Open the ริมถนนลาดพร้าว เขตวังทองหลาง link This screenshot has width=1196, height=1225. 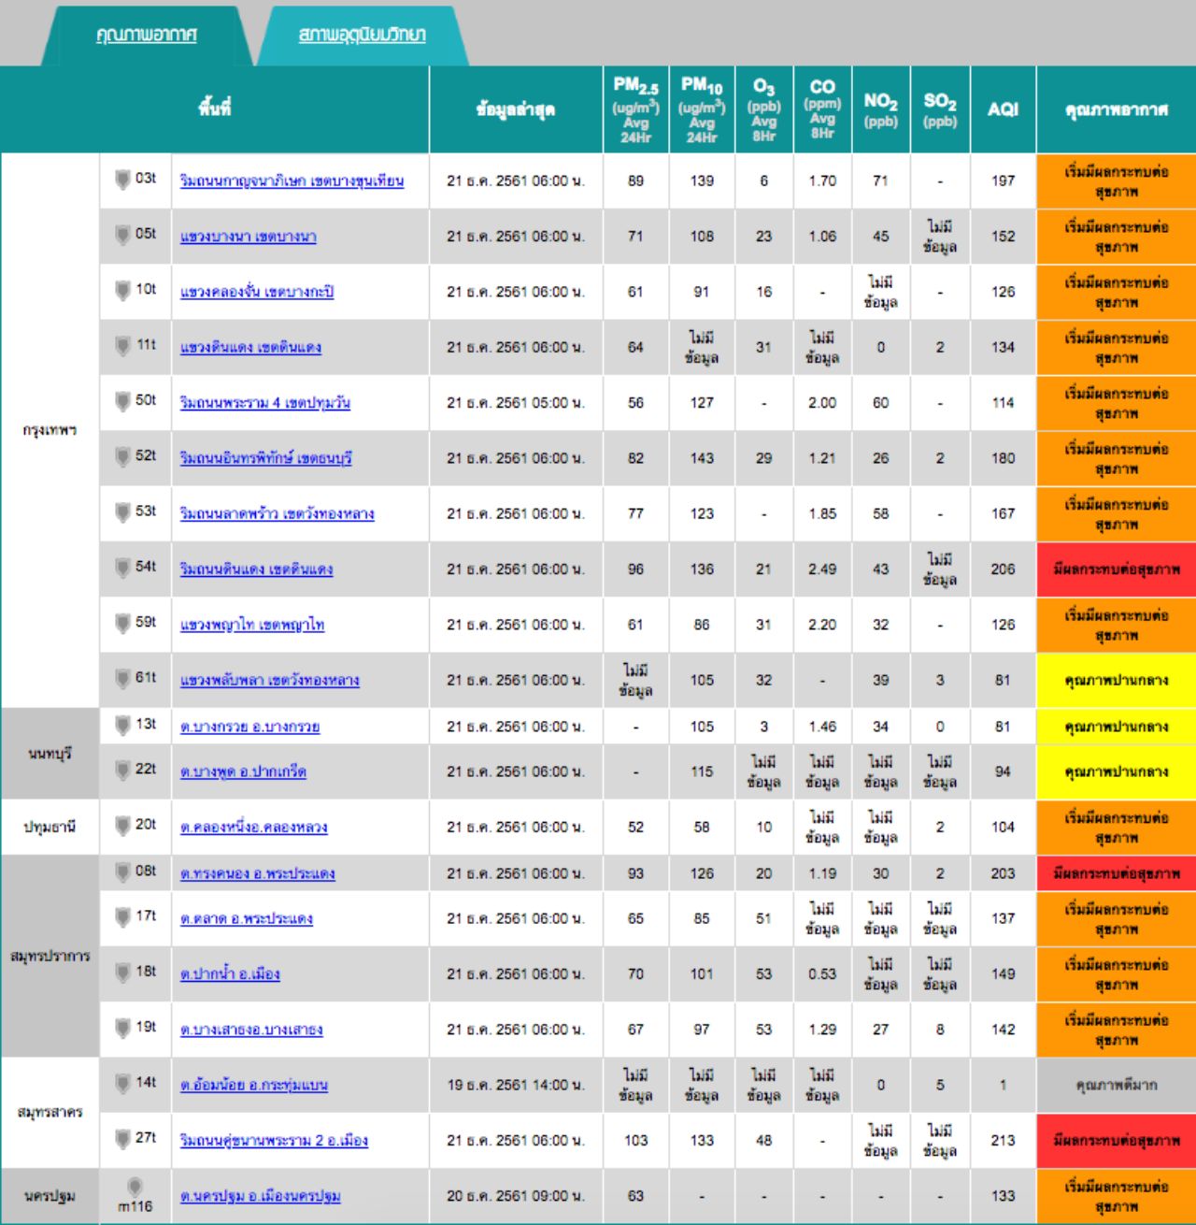(x=277, y=513)
